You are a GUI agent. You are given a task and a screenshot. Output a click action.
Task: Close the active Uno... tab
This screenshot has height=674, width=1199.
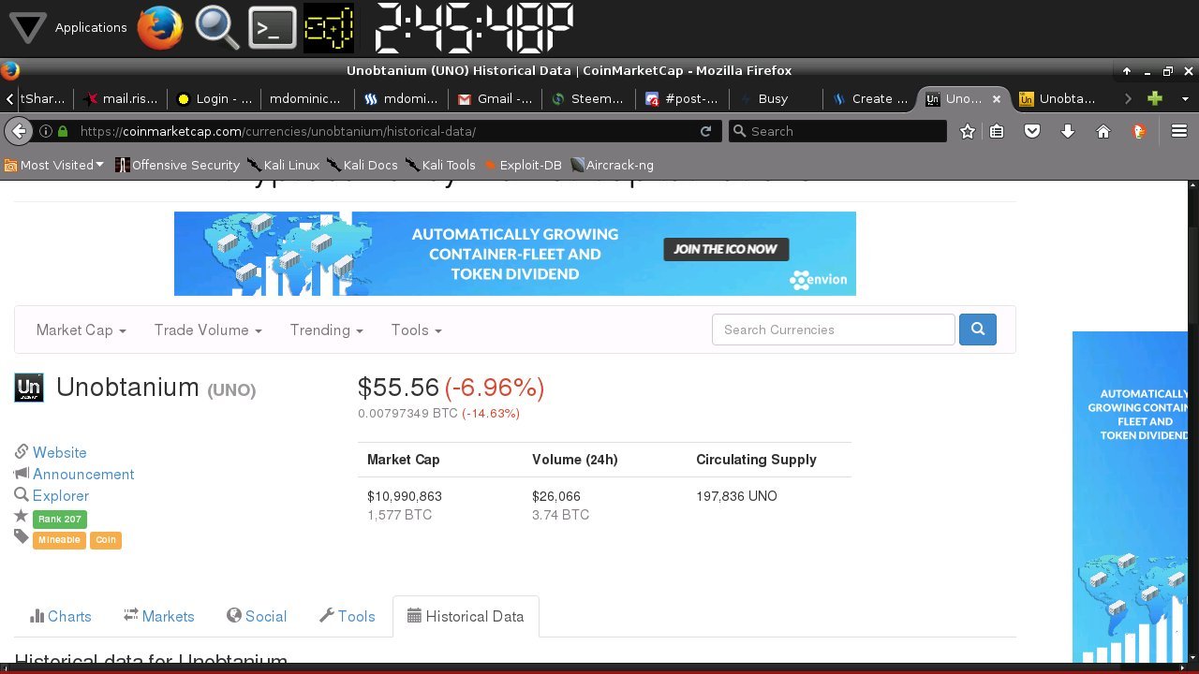(997, 98)
